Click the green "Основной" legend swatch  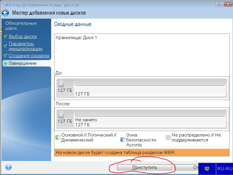tap(58, 137)
